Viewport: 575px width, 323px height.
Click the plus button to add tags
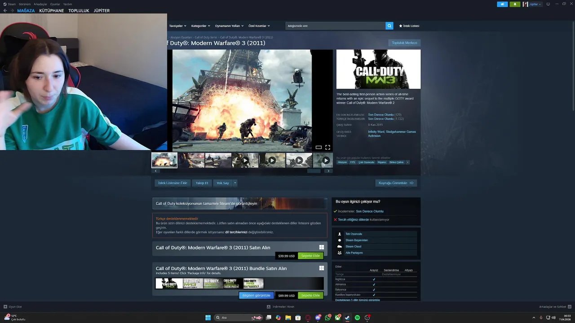[407, 162]
